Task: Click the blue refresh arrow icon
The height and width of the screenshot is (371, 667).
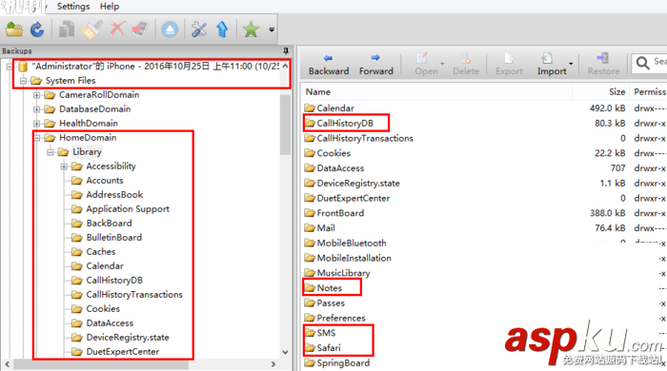Action: click(37, 29)
